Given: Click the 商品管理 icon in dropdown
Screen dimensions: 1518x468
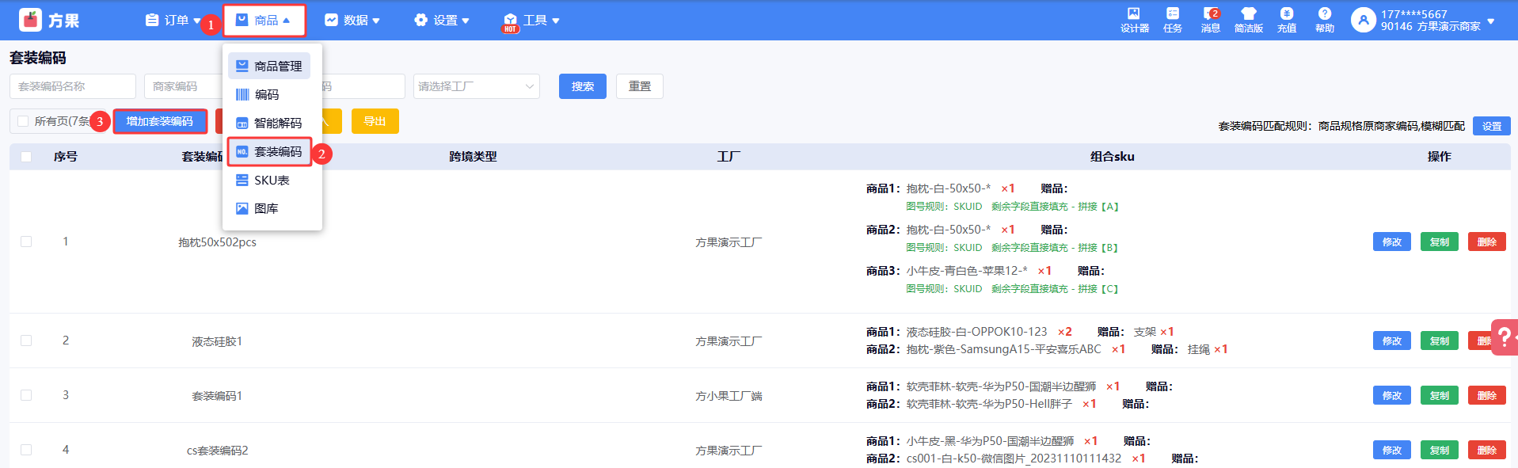Looking at the screenshot, I should coord(242,66).
